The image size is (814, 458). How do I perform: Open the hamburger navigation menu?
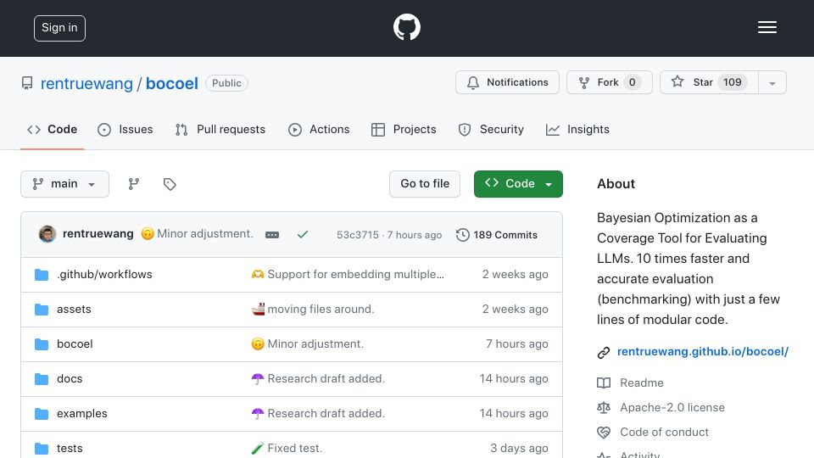[767, 27]
